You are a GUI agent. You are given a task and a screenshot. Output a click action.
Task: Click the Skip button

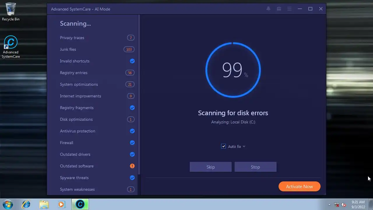pyautogui.click(x=211, y=167)
